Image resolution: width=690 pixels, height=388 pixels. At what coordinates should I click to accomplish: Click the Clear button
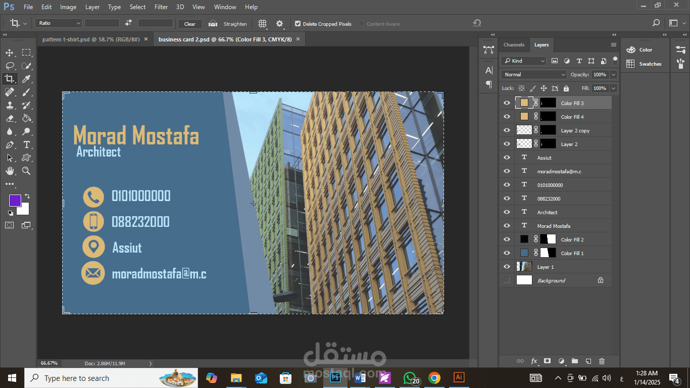(189, 24)
